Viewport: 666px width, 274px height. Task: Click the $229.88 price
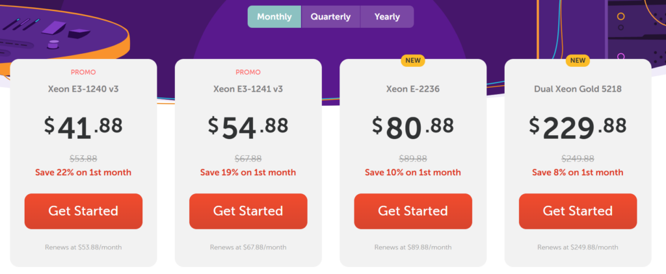tap(578, 127)
